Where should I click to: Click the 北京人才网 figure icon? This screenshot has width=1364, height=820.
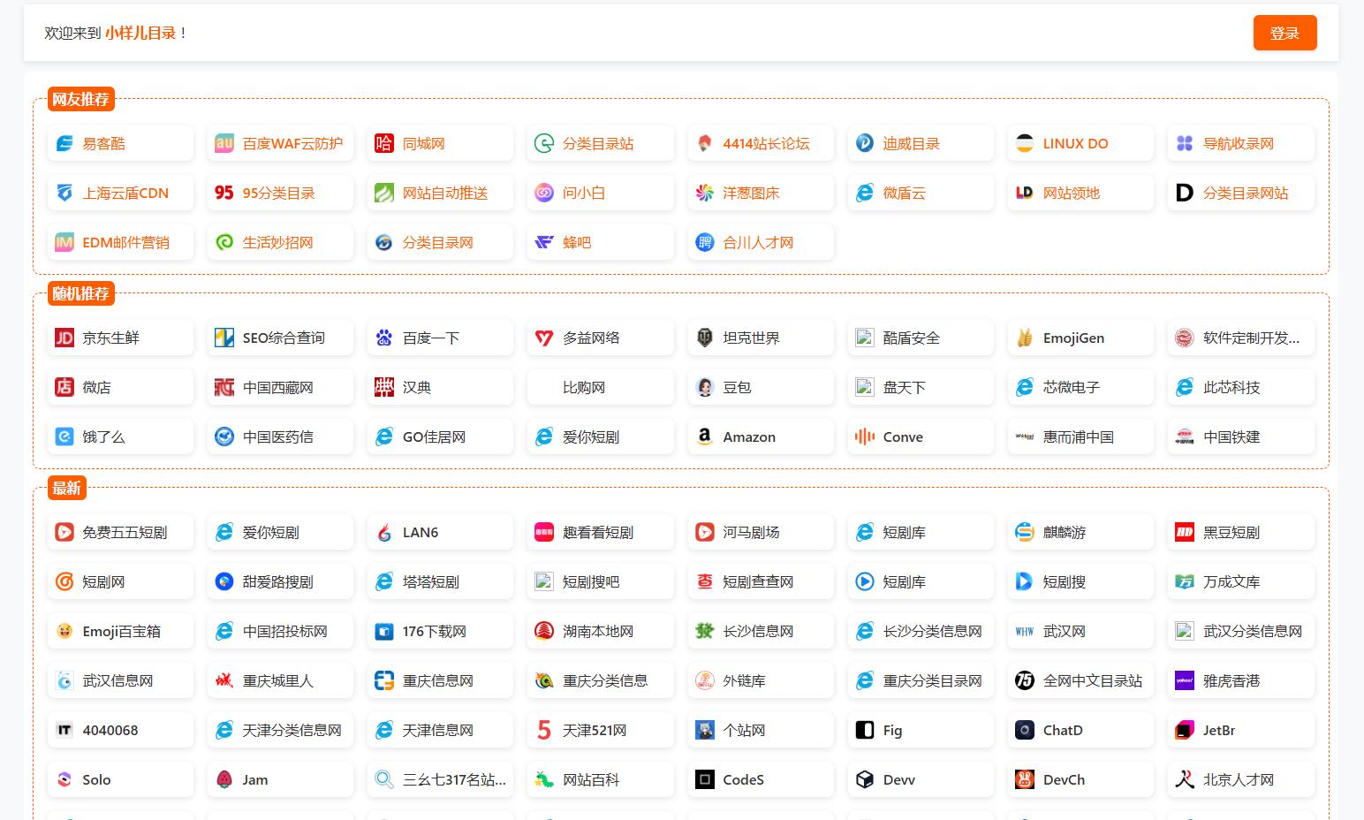click(1185, 779)
